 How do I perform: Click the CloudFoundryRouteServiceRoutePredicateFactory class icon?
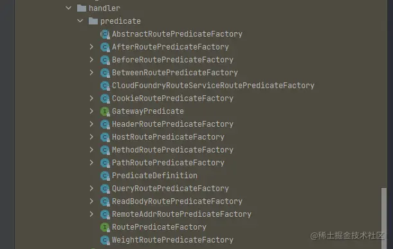105,86
